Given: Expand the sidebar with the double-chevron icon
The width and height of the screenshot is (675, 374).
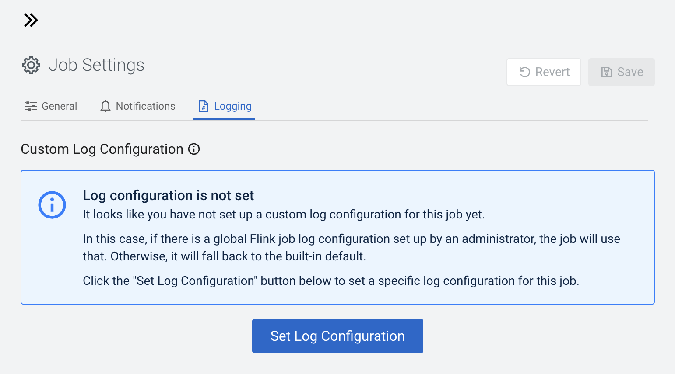Looking at the screenshot, I should 31,20.
